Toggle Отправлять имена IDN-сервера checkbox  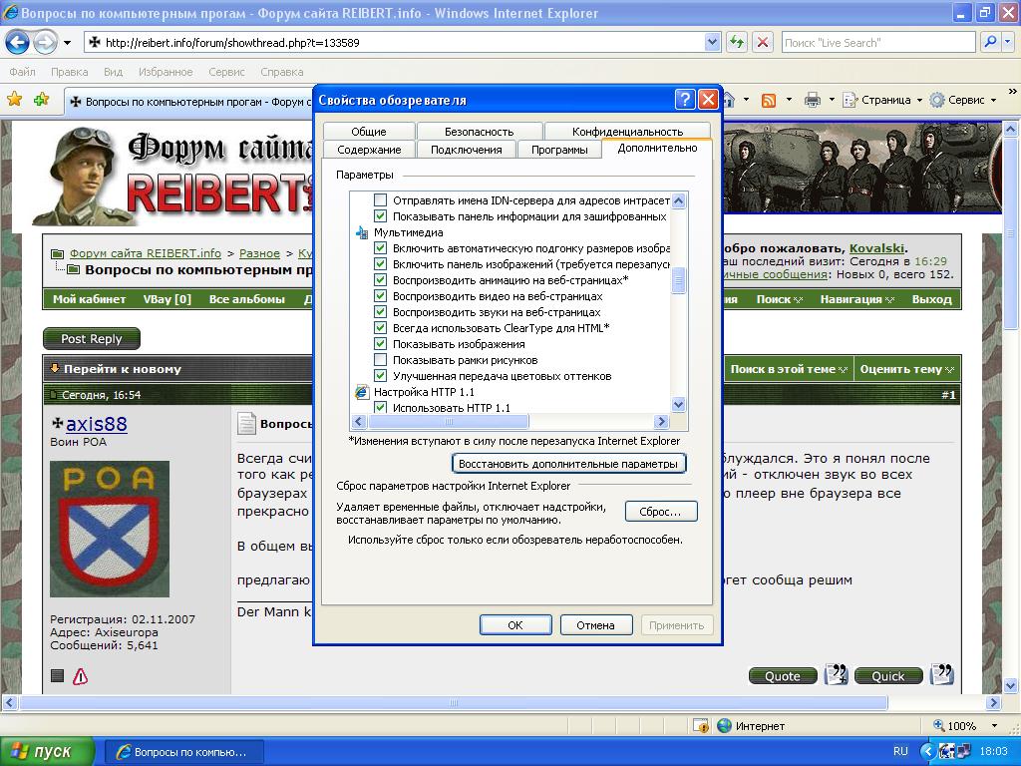coord(380,200)
